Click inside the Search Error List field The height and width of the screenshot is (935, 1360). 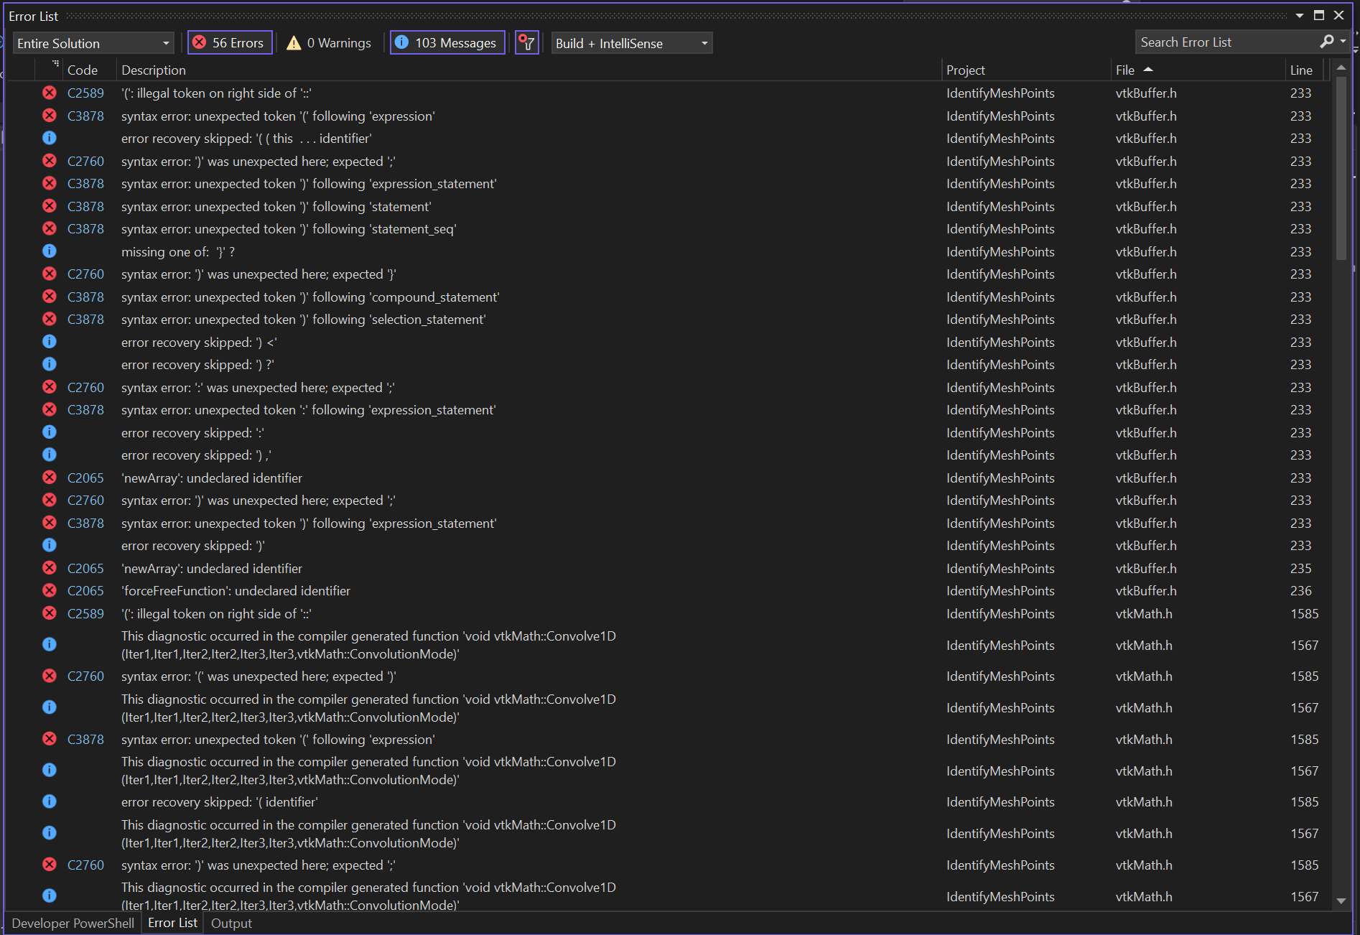point(1221,42)
